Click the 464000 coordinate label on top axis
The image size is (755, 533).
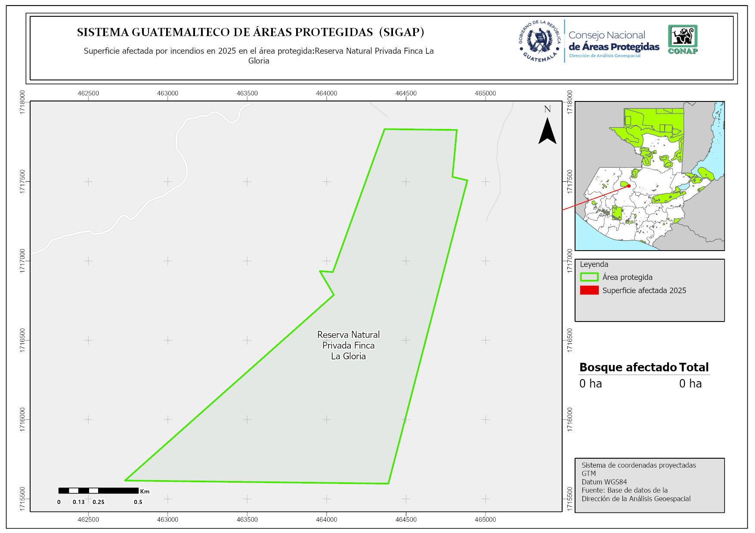click(x=326, y=93)
